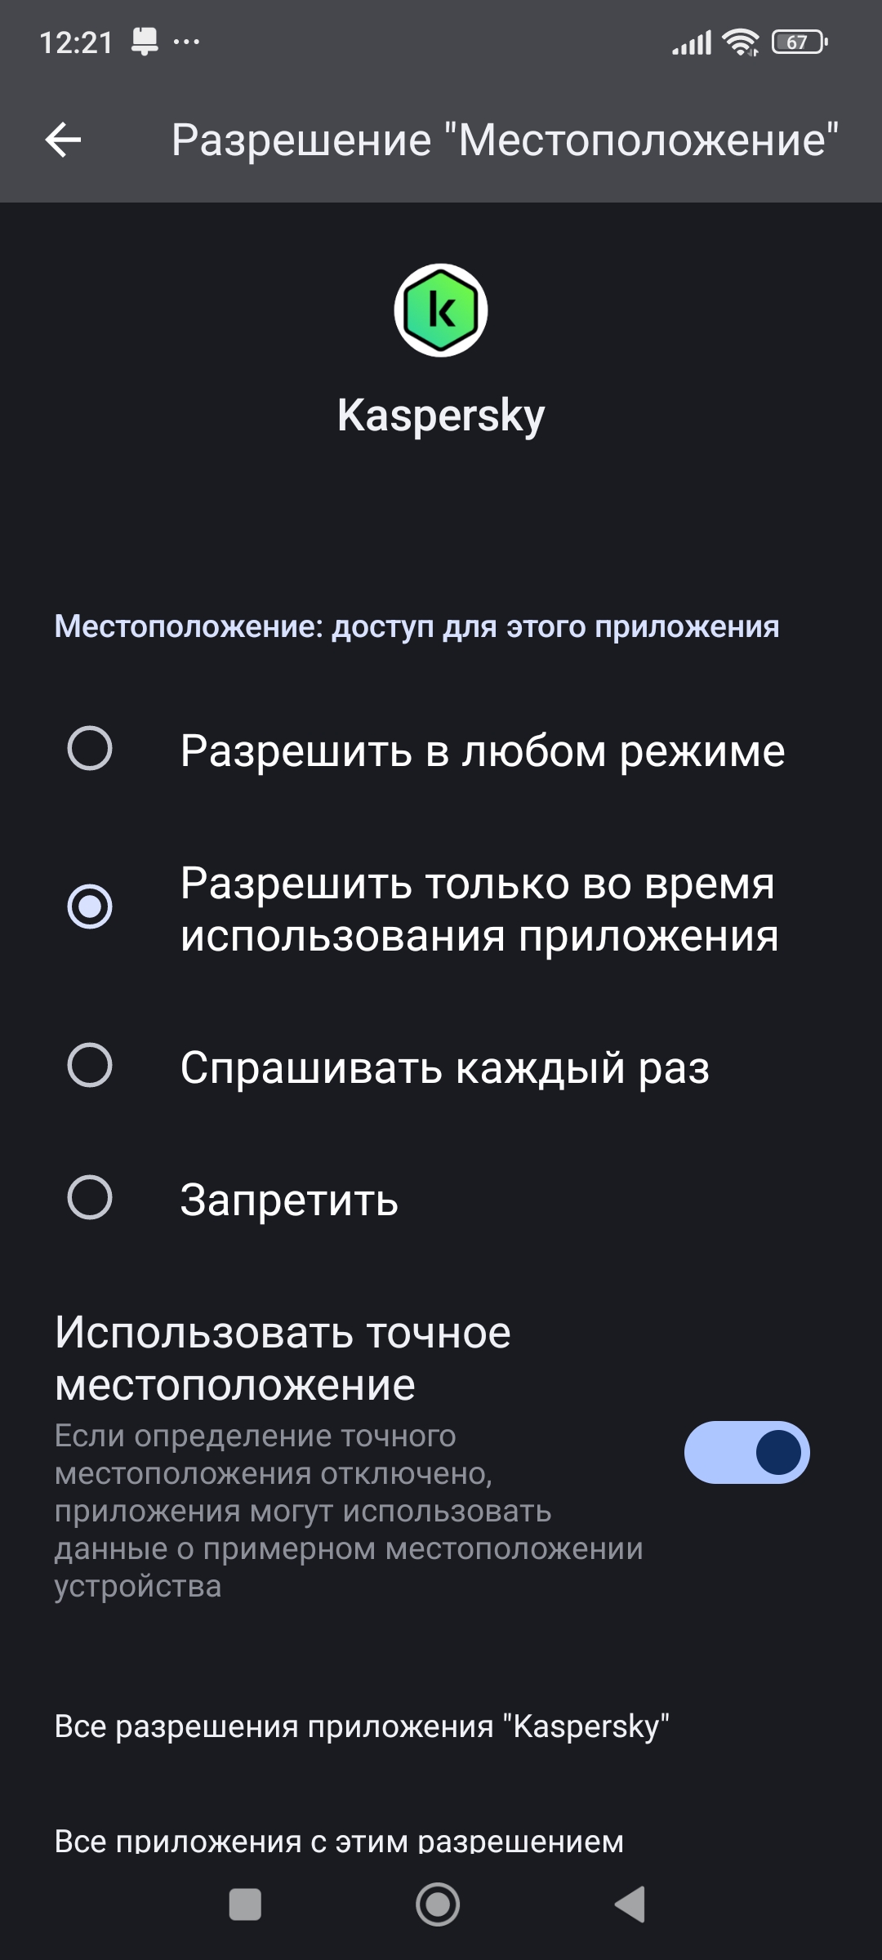The image size is (882, 1960).
Task: Disable the precise location toggle switch
Action: 746,1453
